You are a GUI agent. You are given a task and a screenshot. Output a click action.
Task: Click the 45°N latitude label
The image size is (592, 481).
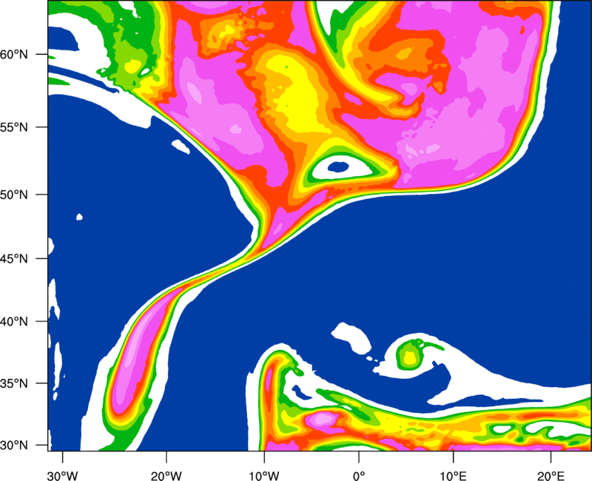coord(14,259)
